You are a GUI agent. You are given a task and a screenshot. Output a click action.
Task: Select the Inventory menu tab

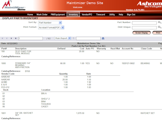pos(73,15)
